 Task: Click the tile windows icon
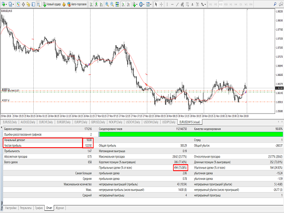[x=117, y=4]
